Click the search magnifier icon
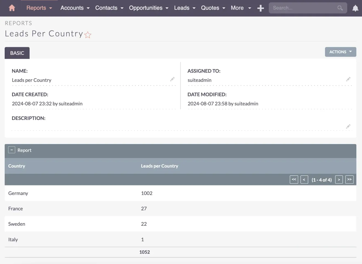362x264 pixels. click(x=340, y=8)
